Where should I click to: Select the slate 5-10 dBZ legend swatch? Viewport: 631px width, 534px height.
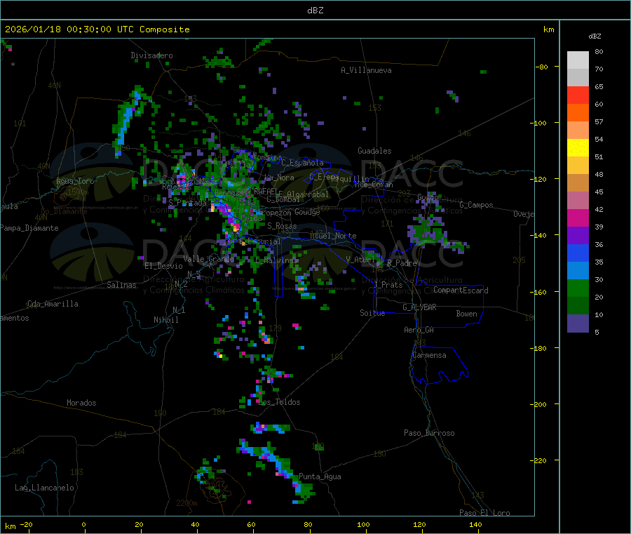click(x=578, y=323)
